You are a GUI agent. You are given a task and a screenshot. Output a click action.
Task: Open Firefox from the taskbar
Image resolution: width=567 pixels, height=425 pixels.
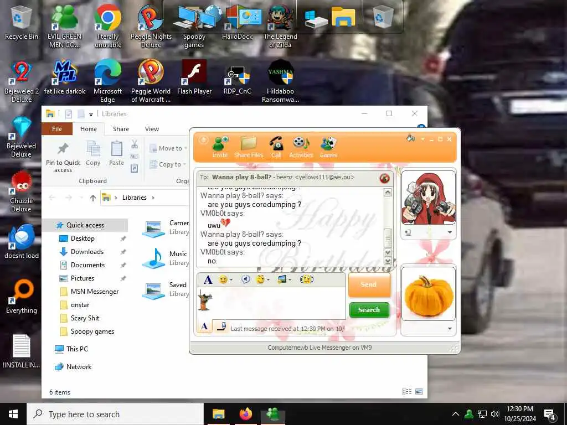(x=245, y=414)
